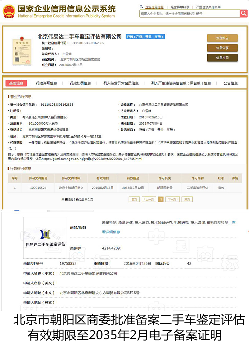Switch to the 行政许可信息 tab
The height and width of the screenshot is (352, 249).
[46, 83]
